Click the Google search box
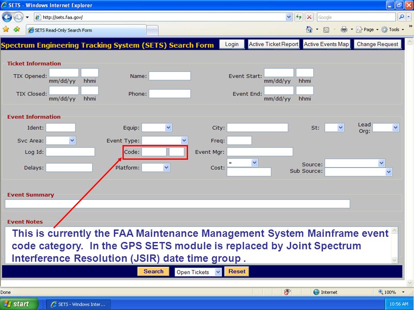The image size is (414, 310). click(x=356, y=17)
